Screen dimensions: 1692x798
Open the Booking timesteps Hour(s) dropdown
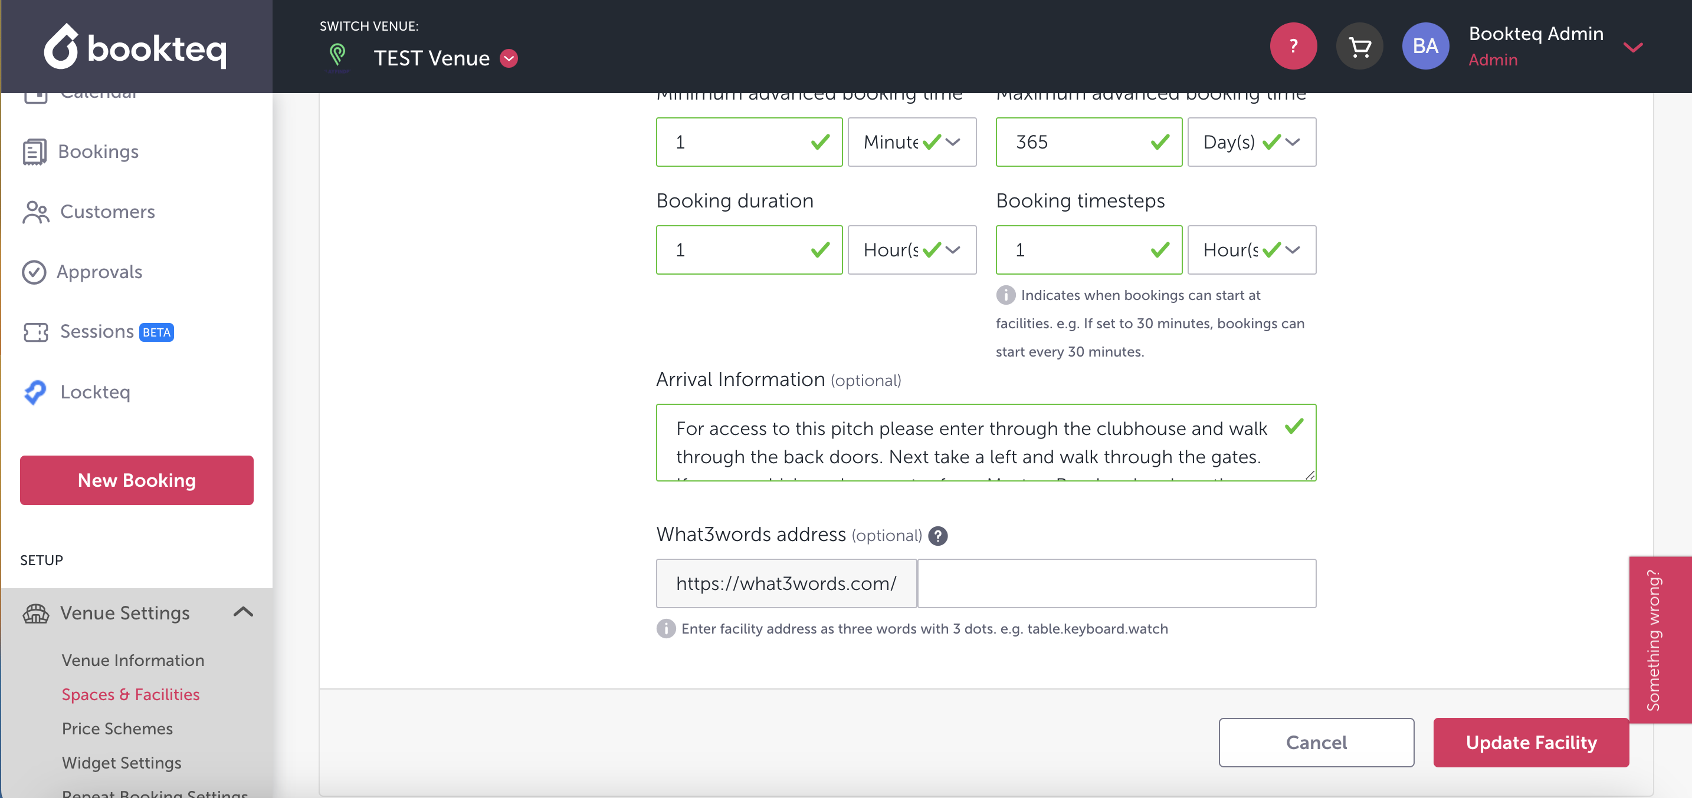[x=1251, y=250]
